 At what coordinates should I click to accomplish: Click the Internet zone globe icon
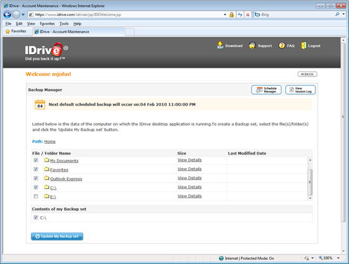(221, 258)
